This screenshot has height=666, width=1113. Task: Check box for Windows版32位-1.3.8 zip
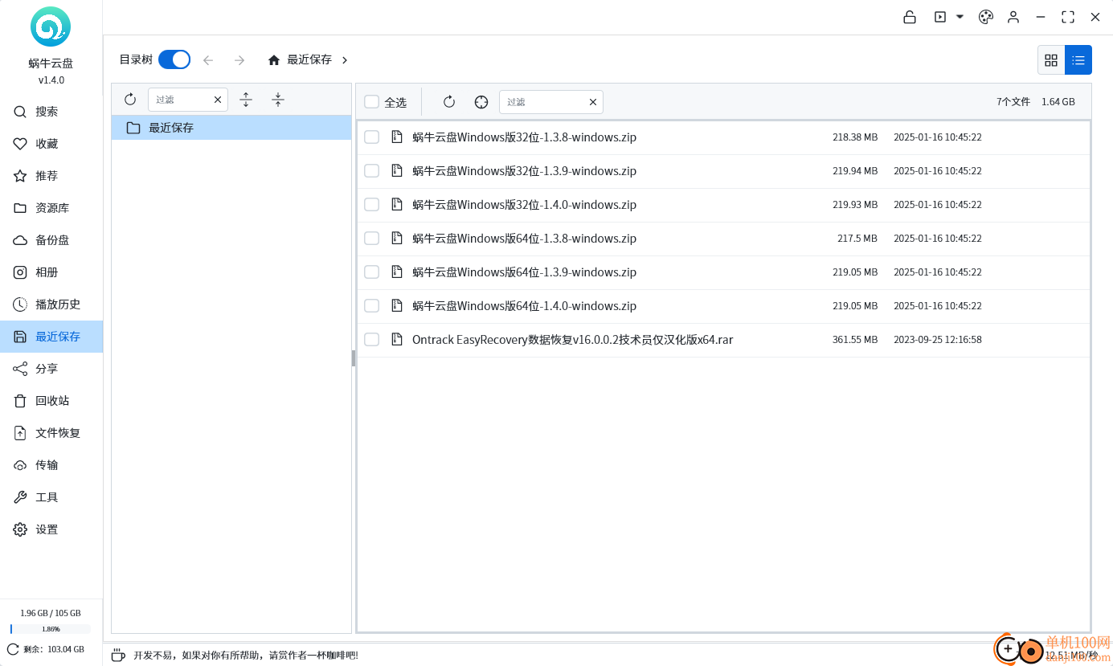371,137
